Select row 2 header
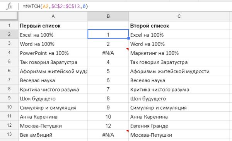The width and height of the screenshot is (232, 141). pyautogui.click(x=9, y=34)
